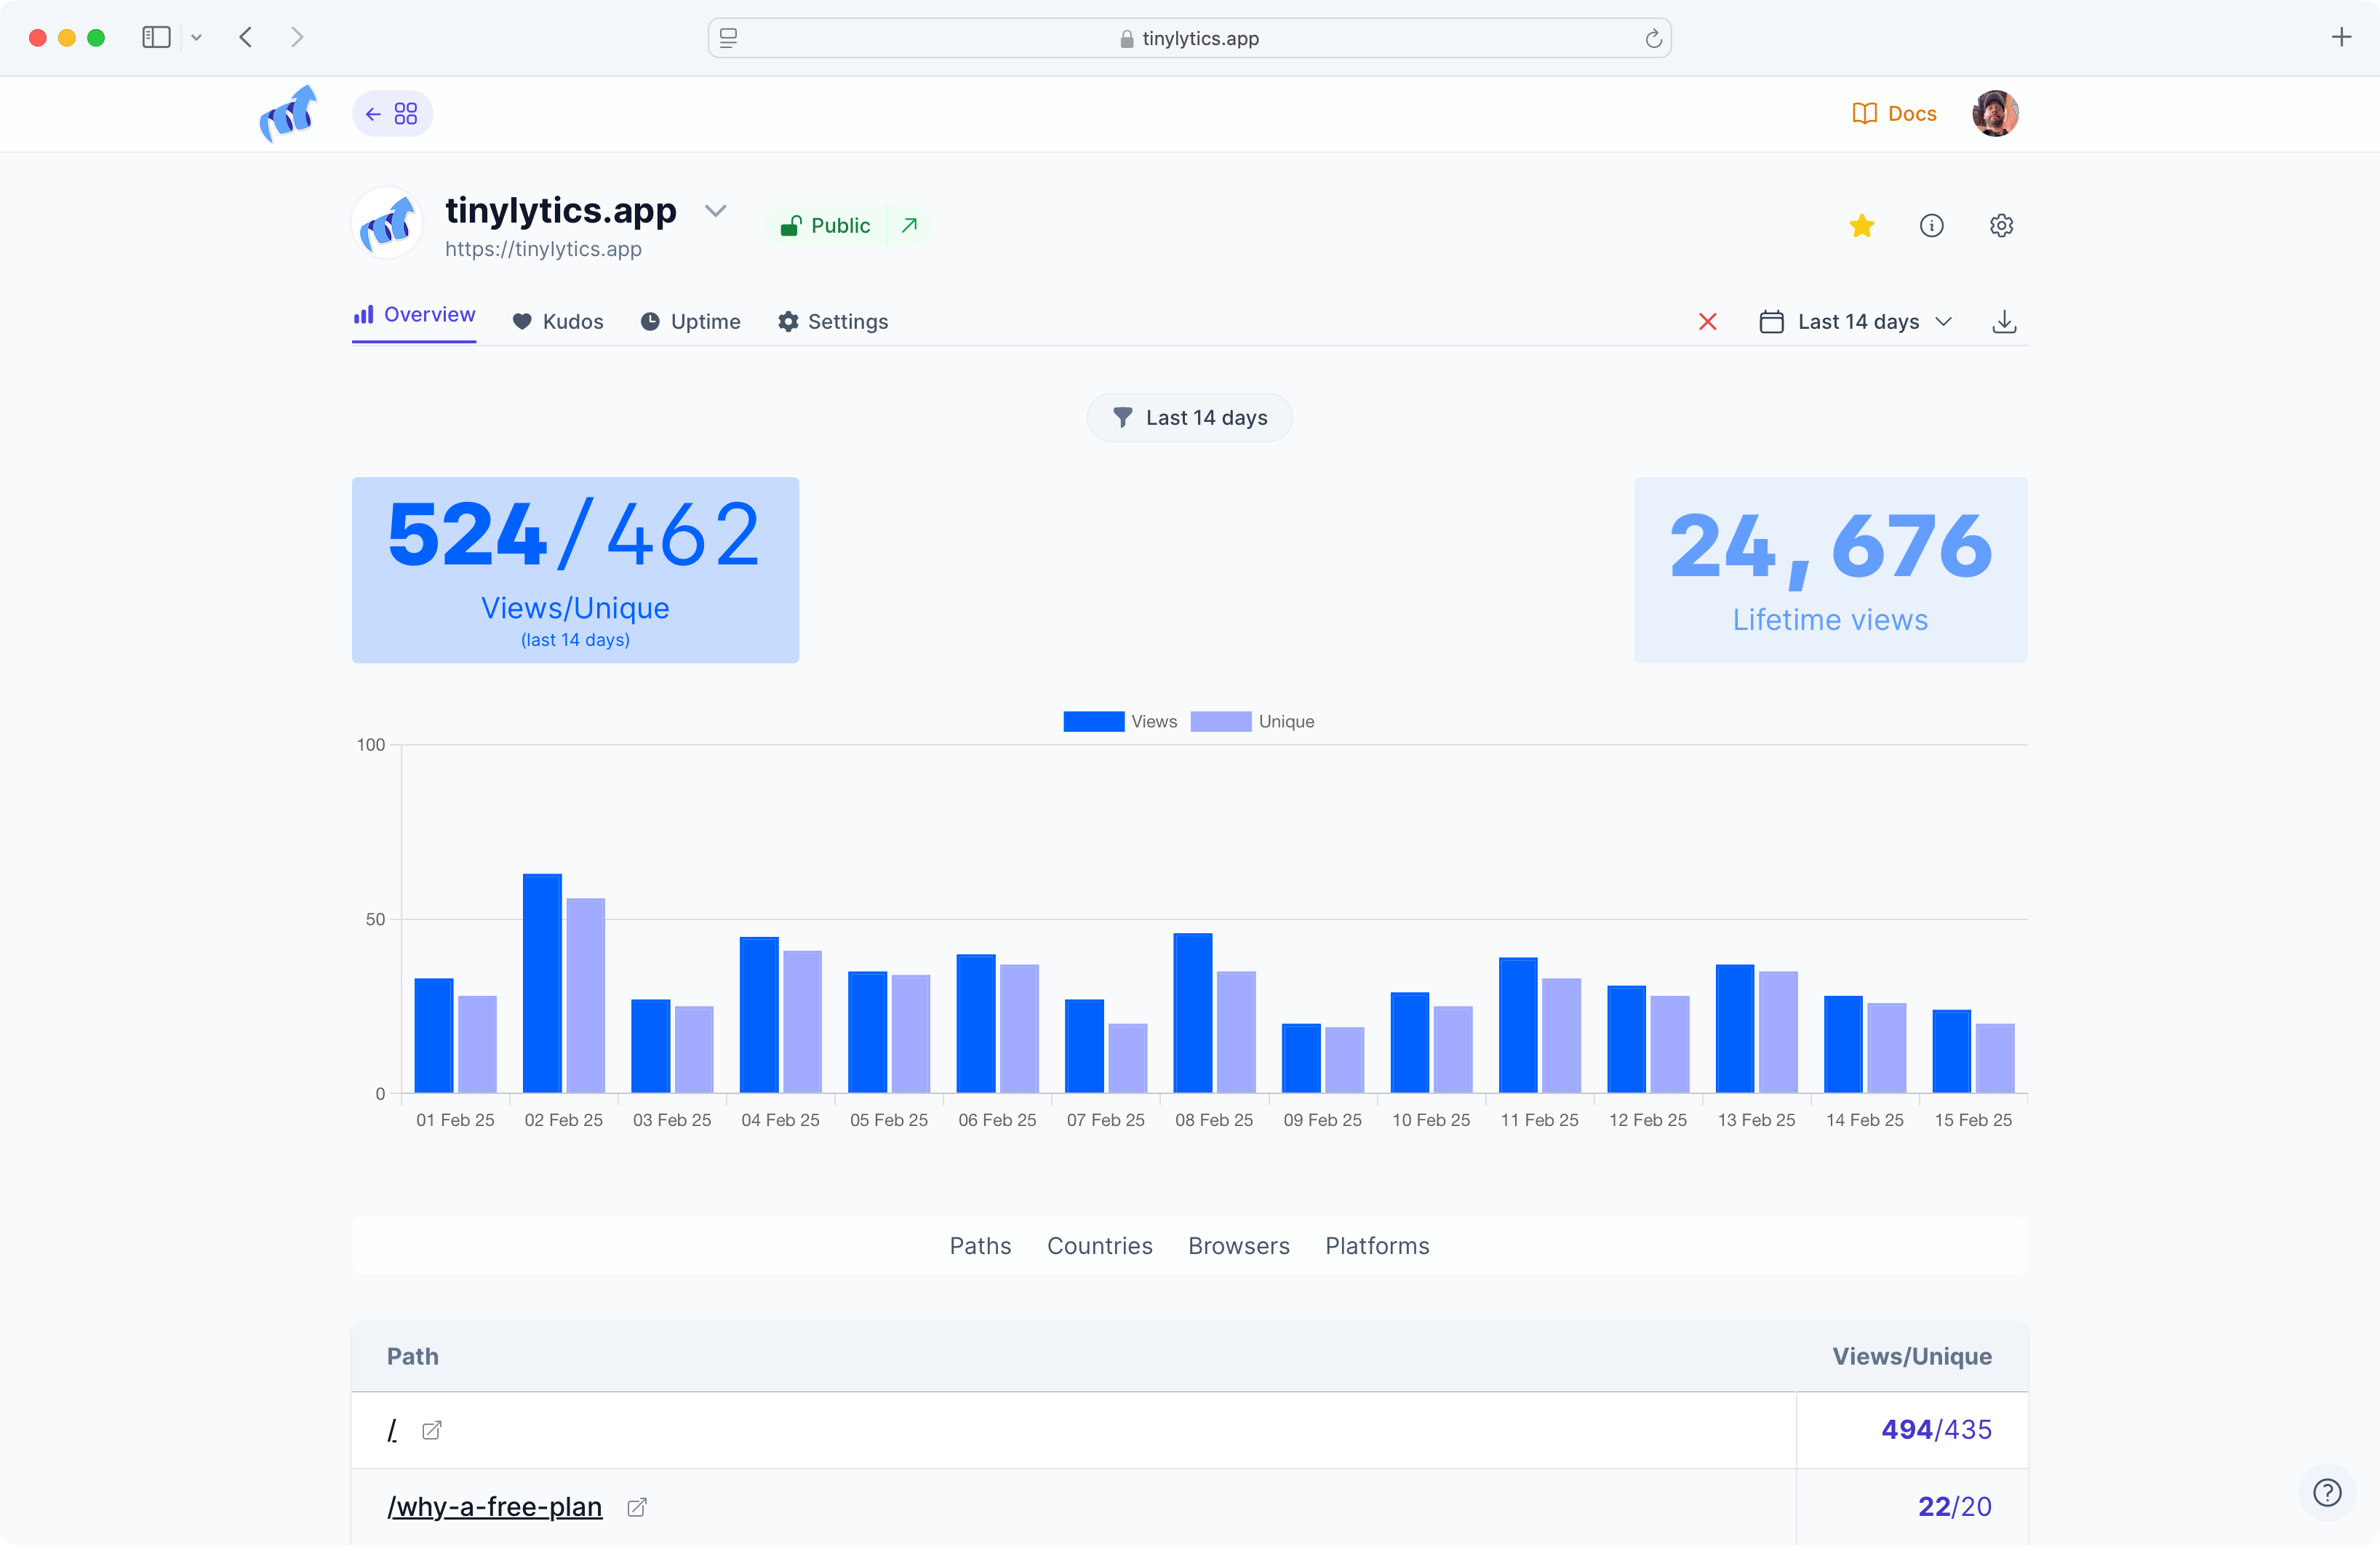Clear the date filter with red X
The width and height of the screenshot is (2380, 1545).
pos(1708,322)
